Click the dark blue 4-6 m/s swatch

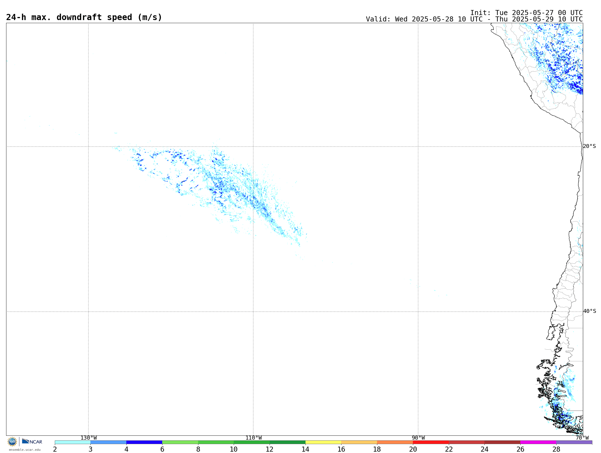tap(144, 442)
